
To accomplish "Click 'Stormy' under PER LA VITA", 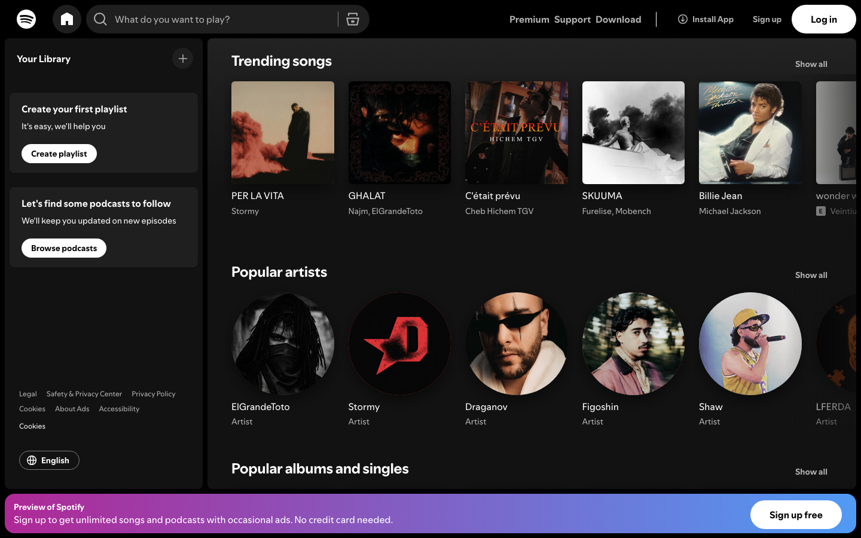I will tap(245, 211).
